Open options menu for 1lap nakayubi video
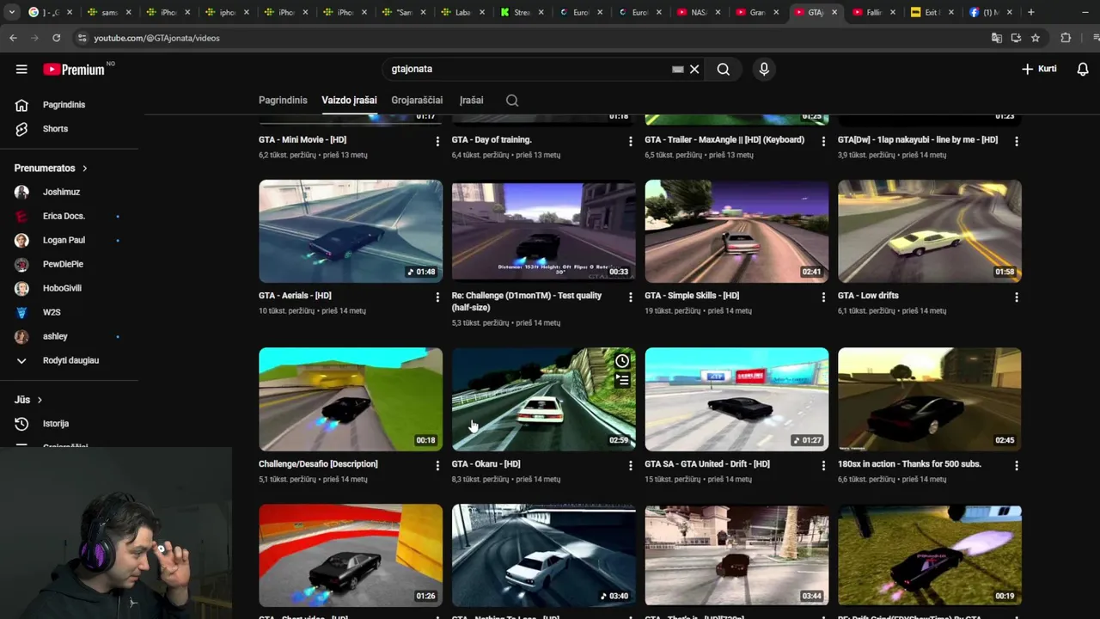 point(1017,141)
